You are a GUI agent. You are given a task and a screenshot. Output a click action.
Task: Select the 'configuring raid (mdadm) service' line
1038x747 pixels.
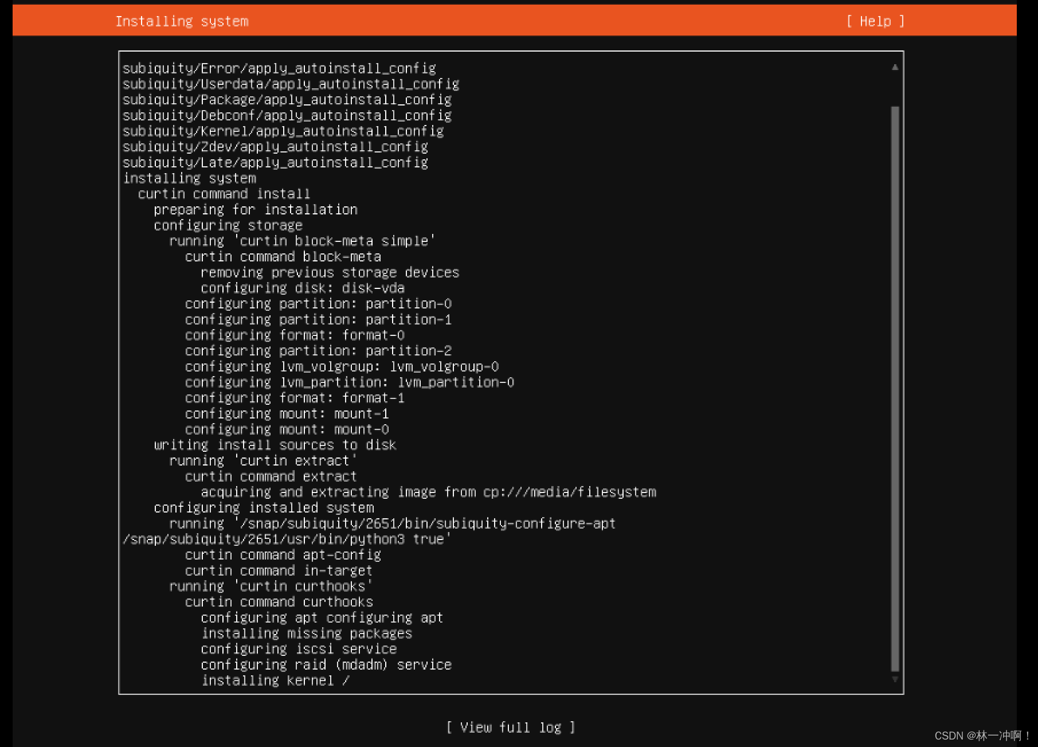[x=326, y=664]
